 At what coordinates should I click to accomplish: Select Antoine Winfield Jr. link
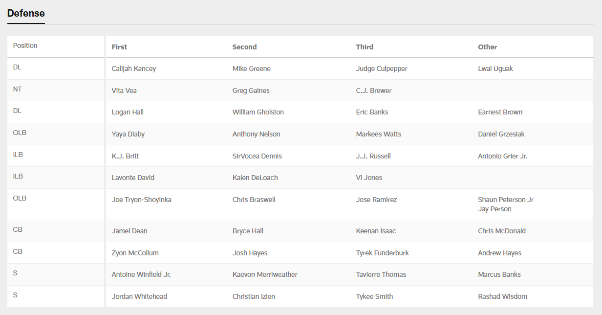pos(141,274)
